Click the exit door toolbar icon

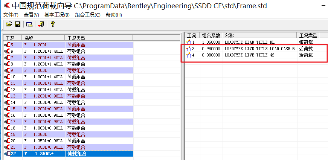41,24
